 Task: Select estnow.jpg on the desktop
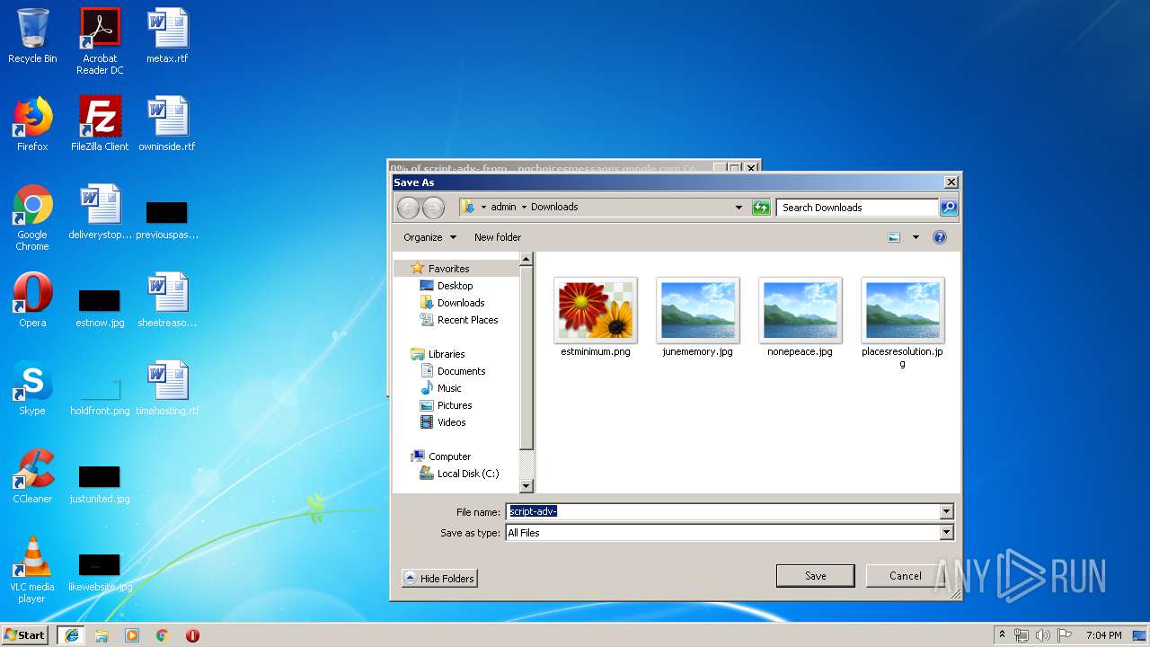(x=100, y=306)
